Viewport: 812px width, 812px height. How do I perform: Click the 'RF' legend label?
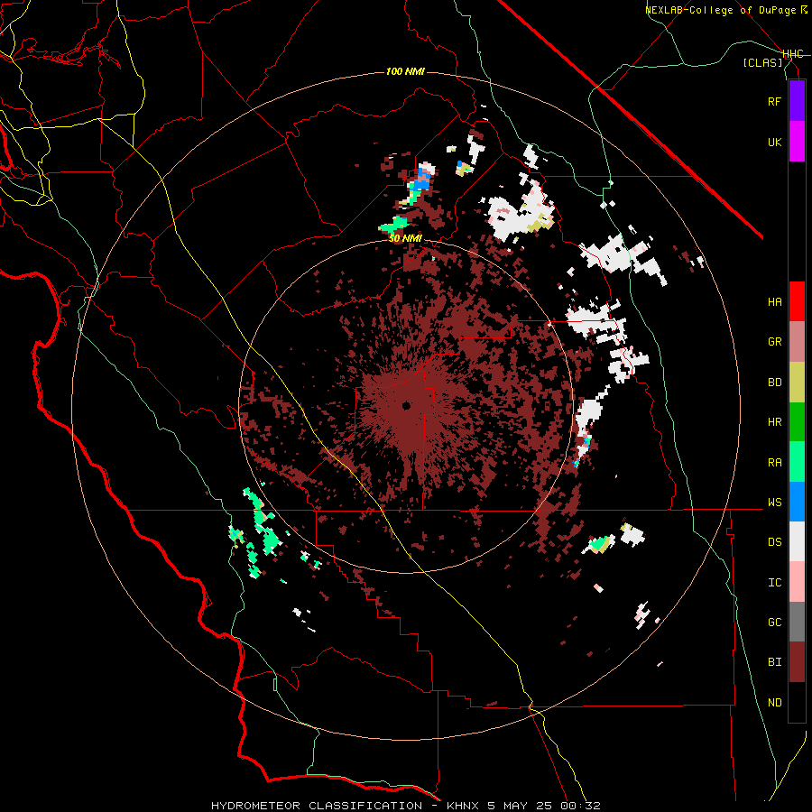774,101
